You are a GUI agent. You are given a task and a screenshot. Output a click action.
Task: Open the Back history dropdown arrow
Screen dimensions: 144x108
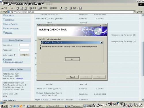coord(9,8)
